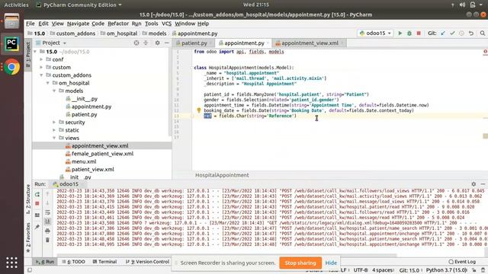
Task: Click Activities in the top bar
Action: point(16,5)
